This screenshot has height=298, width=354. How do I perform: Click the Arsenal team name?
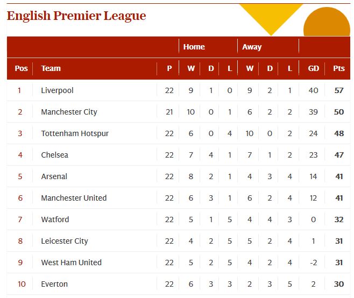point(54,176)
